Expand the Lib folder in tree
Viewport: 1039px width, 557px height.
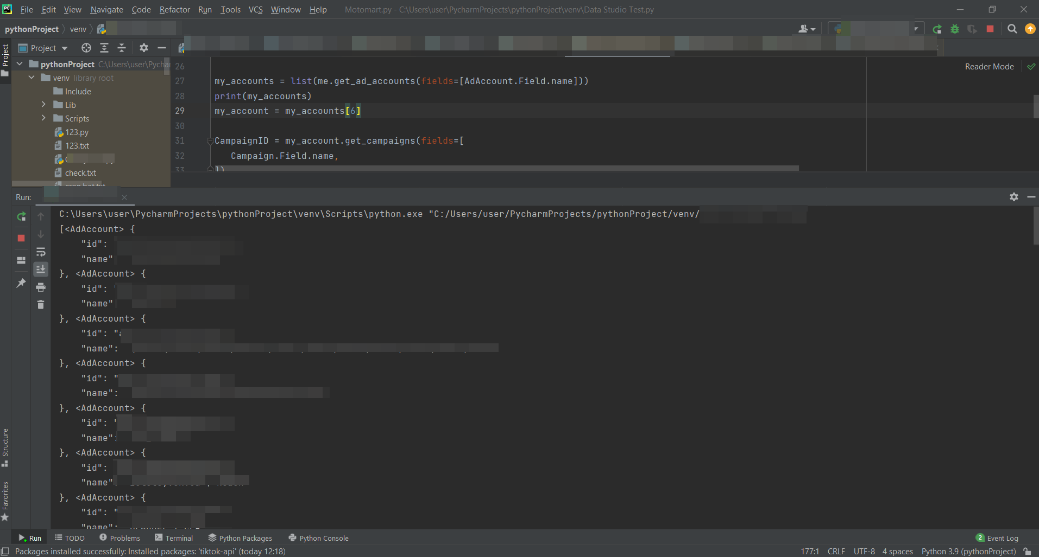pos(43,105)
